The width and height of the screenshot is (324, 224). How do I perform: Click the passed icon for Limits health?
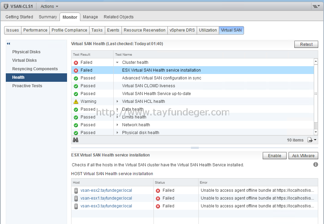[76, 117]
